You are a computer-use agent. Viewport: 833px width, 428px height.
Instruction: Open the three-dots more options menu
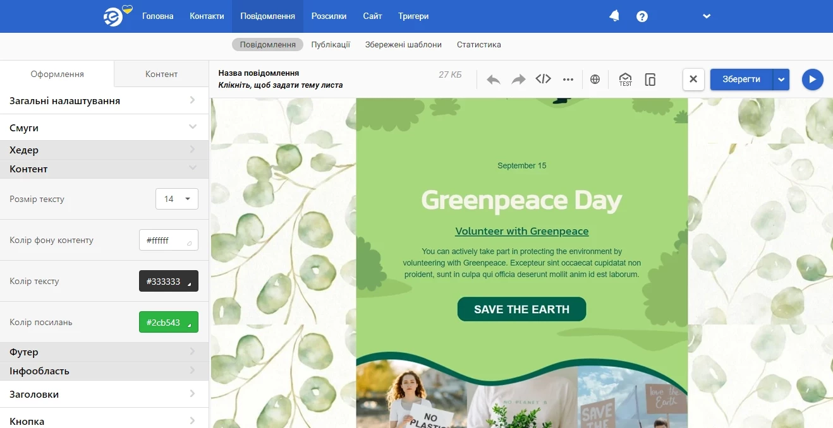(x=568, y=80)
